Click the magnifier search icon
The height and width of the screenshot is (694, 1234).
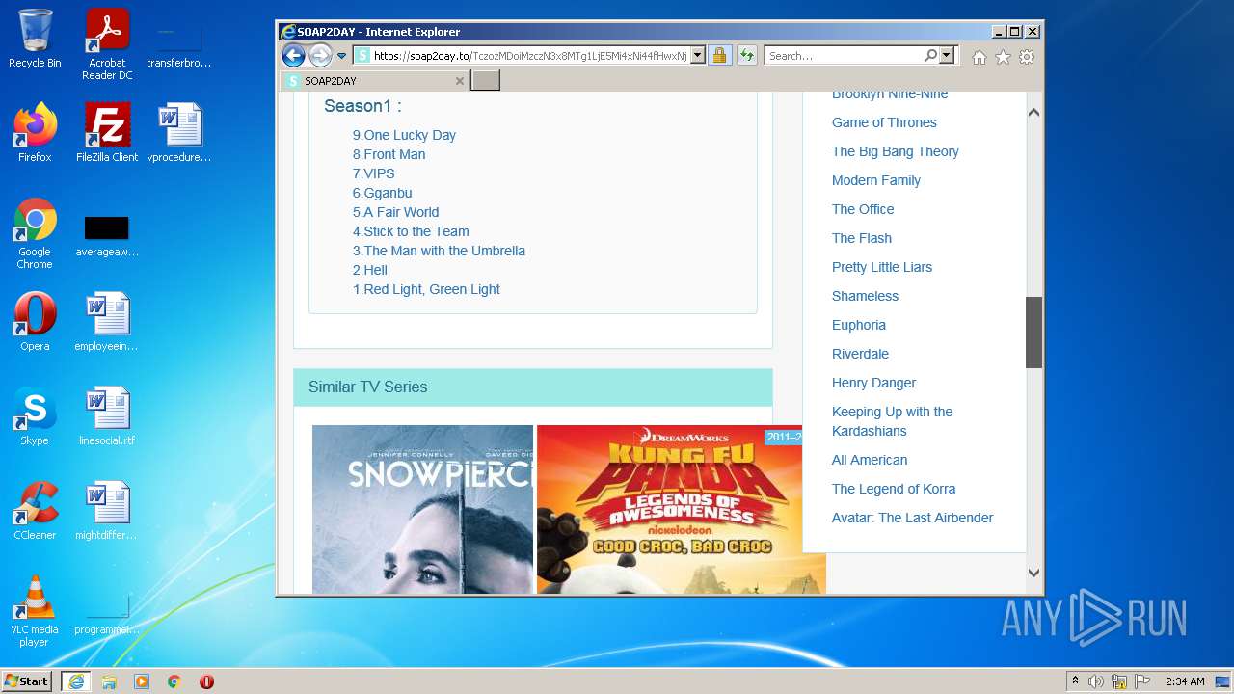(930, 56)
